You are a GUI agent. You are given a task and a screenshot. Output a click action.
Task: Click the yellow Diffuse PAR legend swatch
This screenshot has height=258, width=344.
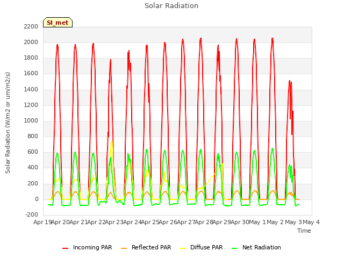click(x=183, y=248)
